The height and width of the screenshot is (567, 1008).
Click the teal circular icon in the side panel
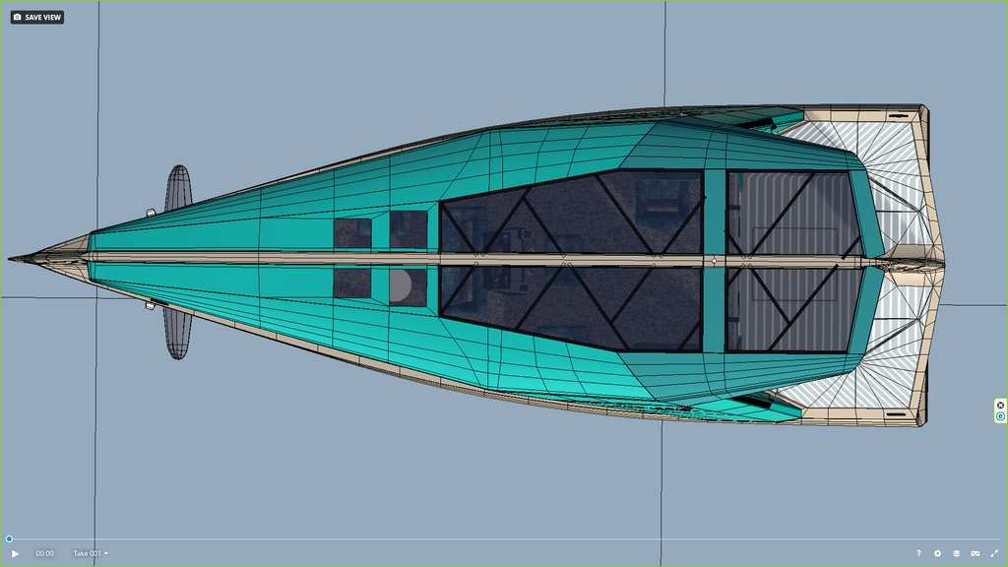click(1000, 415)
